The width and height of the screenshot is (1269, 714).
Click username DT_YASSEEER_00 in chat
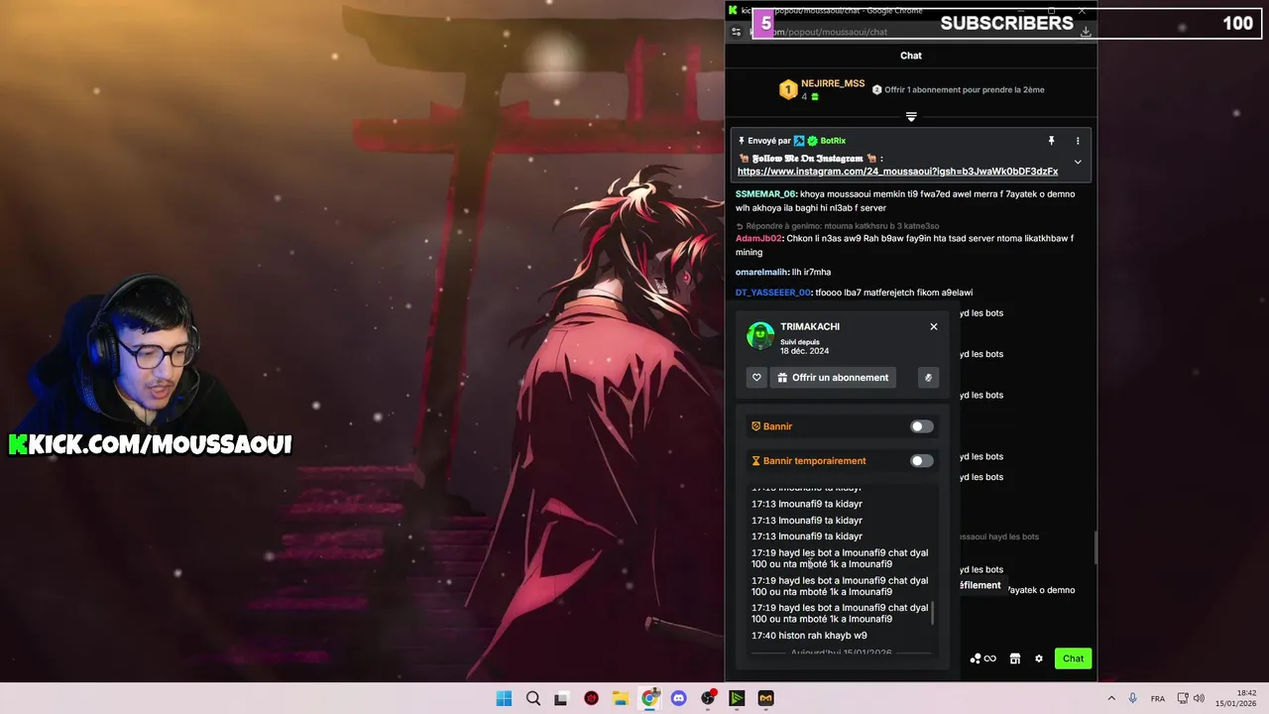[x=772, y=293]
